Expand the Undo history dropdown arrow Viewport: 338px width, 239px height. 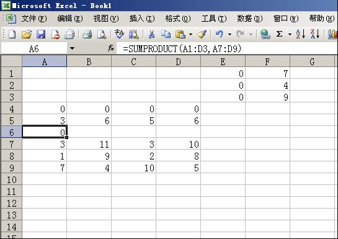230,34
